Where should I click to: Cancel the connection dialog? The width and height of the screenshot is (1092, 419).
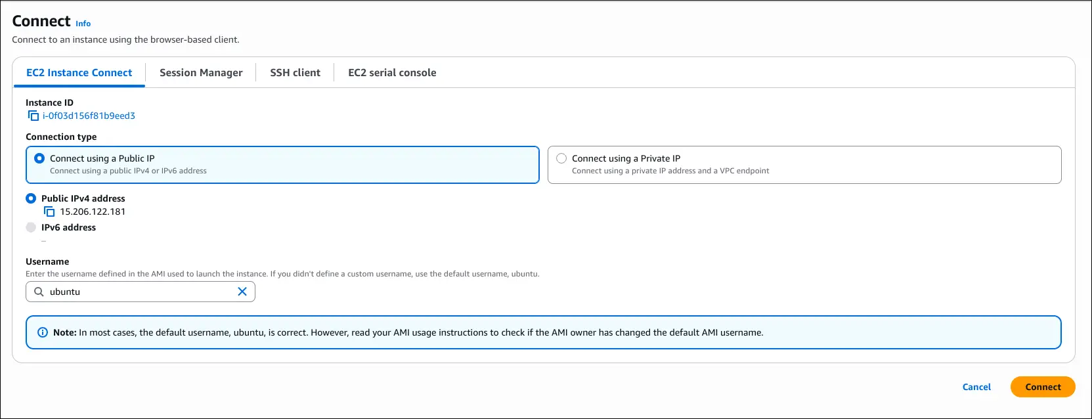coord(976,387)
